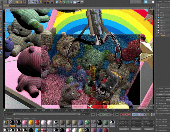170x132 pixels.
Task: Click the viewport dolly navigation icon
Action: (149, 8)
